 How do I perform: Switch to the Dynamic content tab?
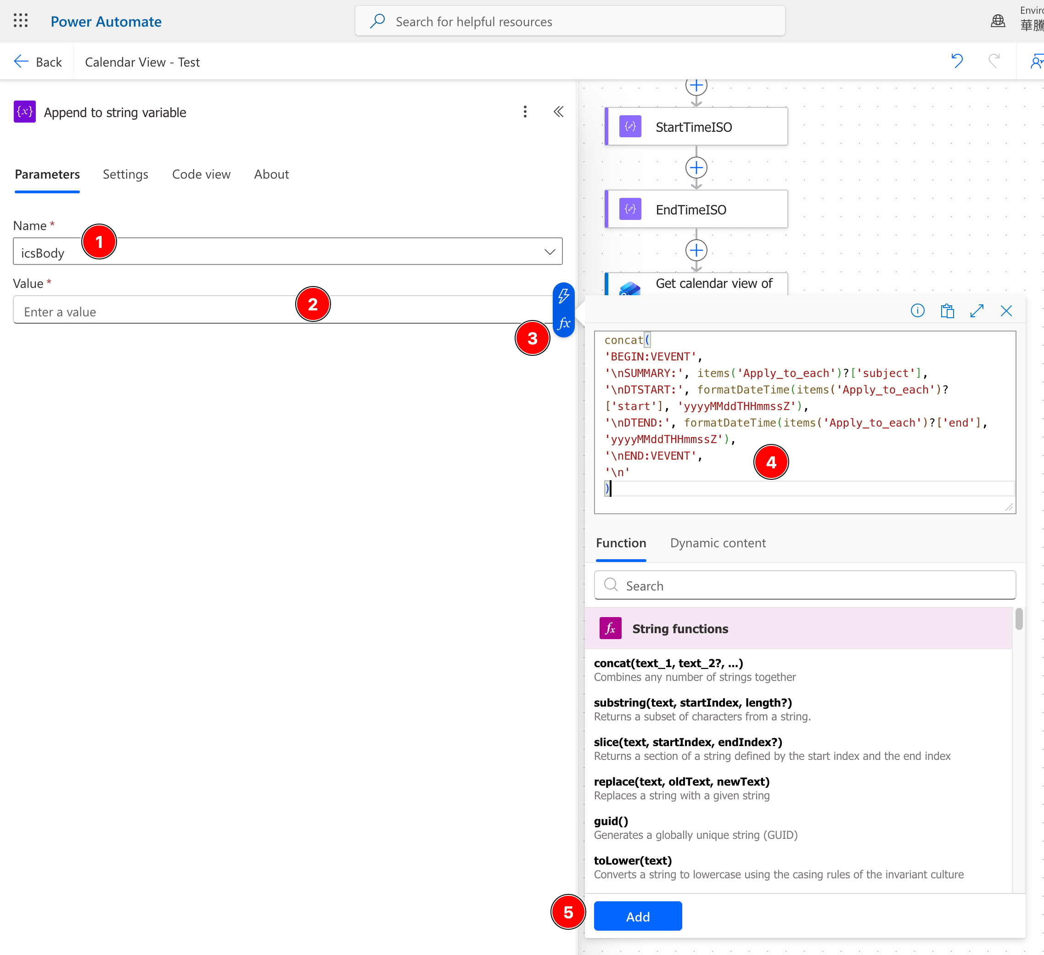click(718, 543)
